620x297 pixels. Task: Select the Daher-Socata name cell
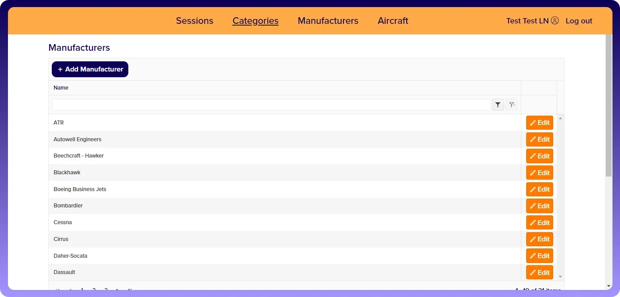[x=285, y=256]
